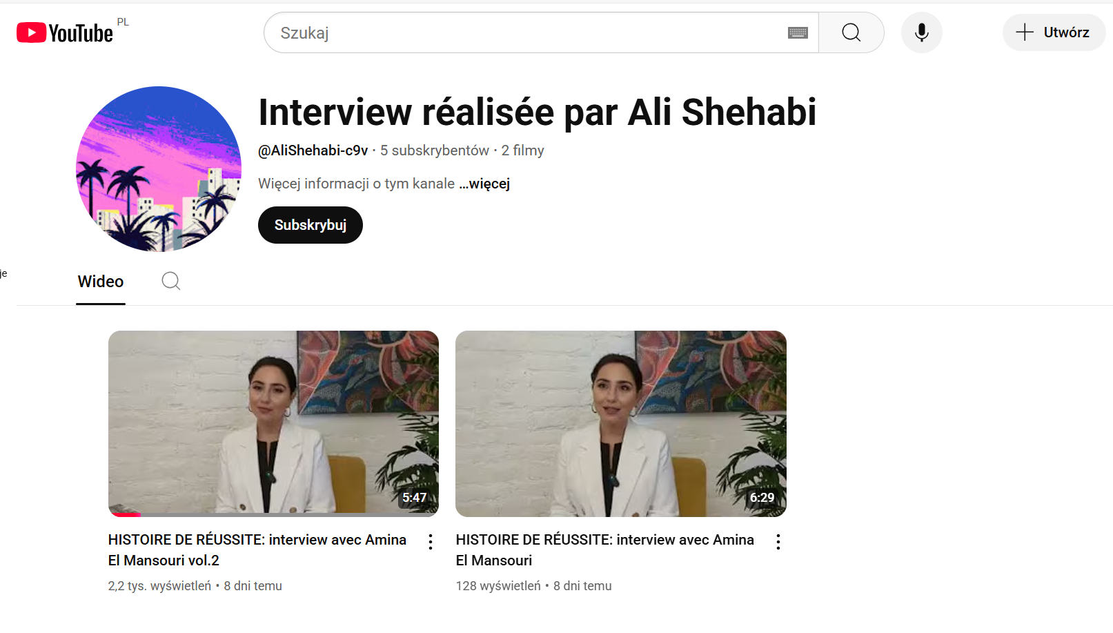Open the 6:29 video thumbnail
1113x633 pixels.
coord(621,423)
